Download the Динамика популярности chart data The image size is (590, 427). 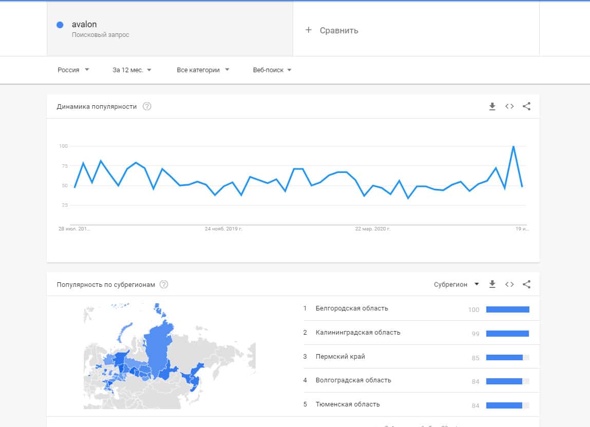coord(492,106)
